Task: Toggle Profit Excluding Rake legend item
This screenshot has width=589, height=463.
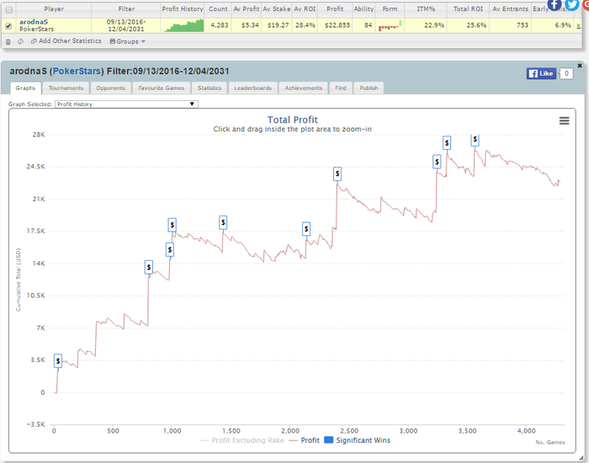Action: click(242, 440)
